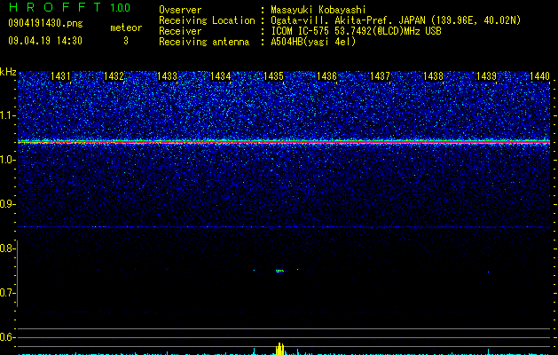Screen dimensions: 558x355
Task: Click the 1.1 frequency axis label
Action: coord(6,115)
